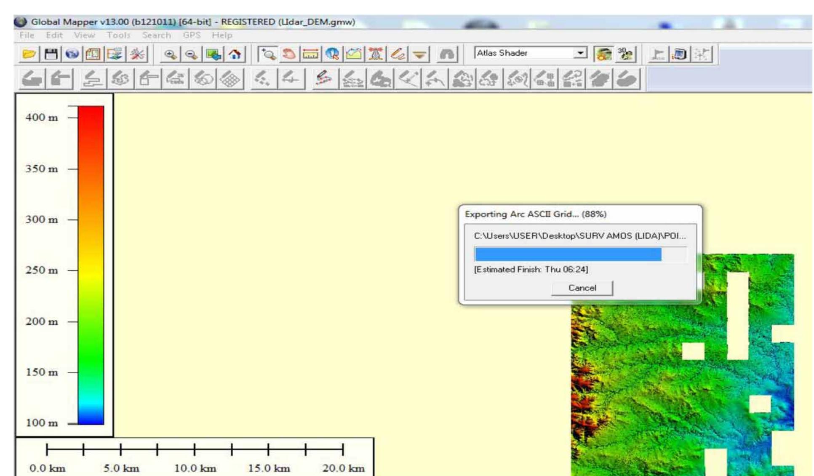Click the distance scale bar
Image resolution: width=814 pixels, height=476 pixels.
pos(195,449)
